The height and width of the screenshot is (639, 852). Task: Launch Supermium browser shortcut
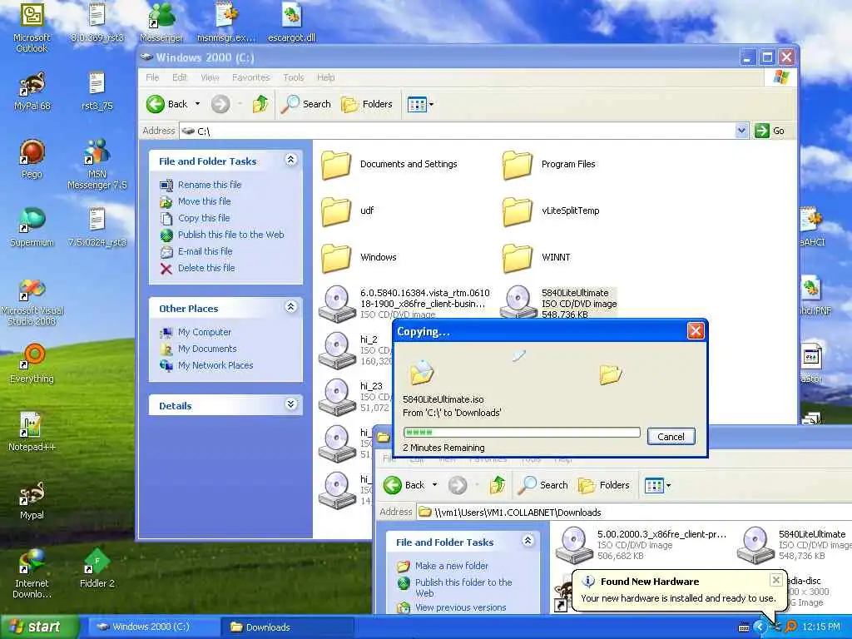[x=32, y=228]
